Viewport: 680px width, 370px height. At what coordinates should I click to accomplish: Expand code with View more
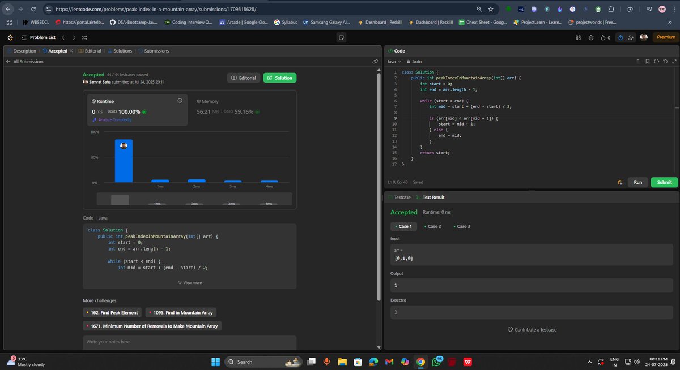[x=190, y=282]
